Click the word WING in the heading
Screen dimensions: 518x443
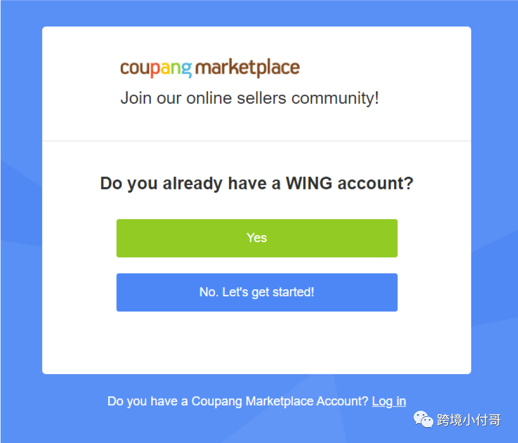tap(309, 183)
